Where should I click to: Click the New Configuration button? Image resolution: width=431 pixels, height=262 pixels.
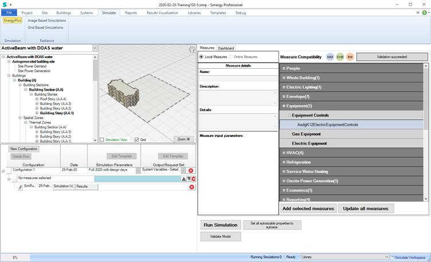point(24,148)
